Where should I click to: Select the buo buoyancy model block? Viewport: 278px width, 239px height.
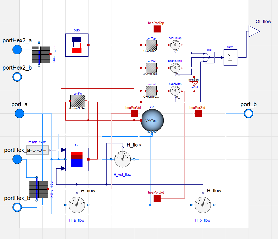[77, 45]
